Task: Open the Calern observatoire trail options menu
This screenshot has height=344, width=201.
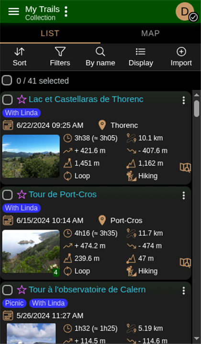Action: 184,290
